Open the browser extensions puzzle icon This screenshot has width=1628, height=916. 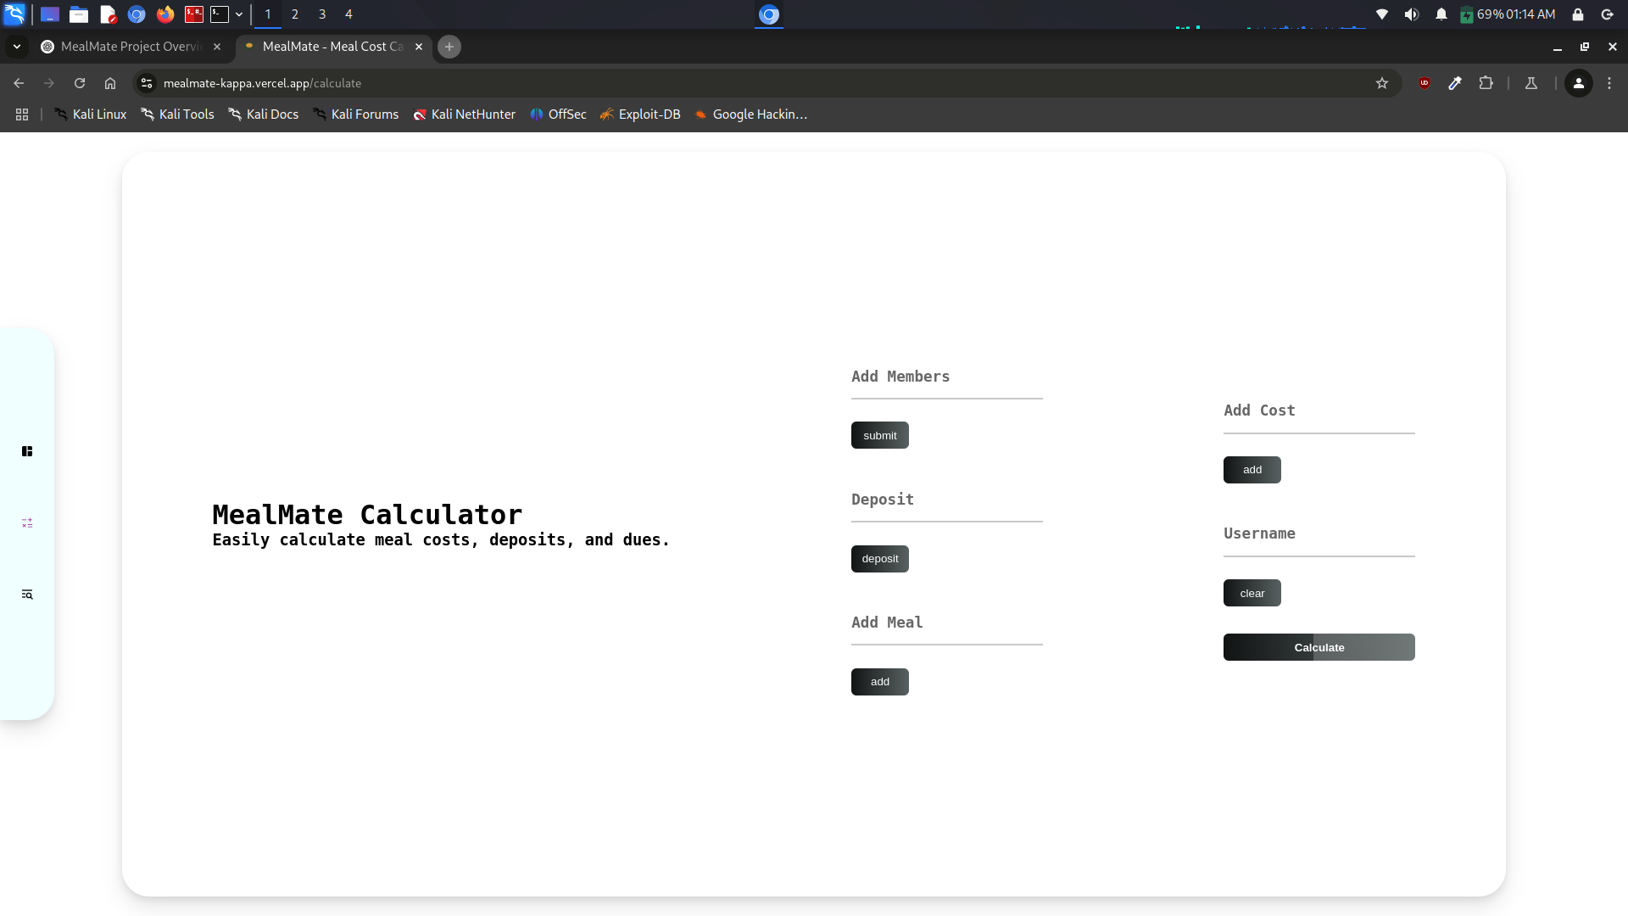(1486, 83)
